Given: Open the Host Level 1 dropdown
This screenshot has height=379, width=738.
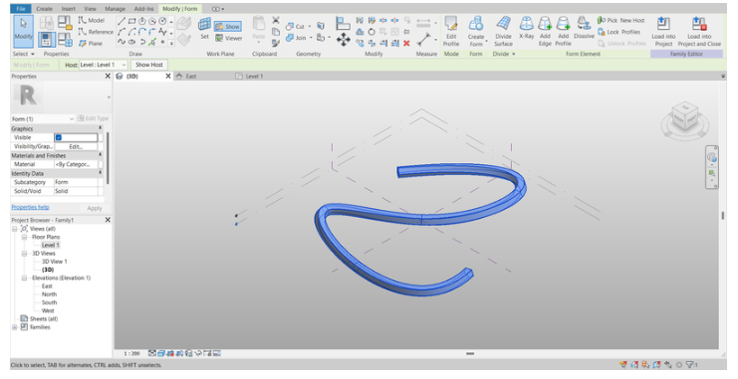Looking at the screenshot, I should [x=103, y=65].
